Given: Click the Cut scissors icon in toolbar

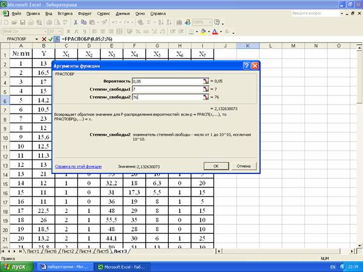Looking at the screenshot, I should click(x=76, y=22).
